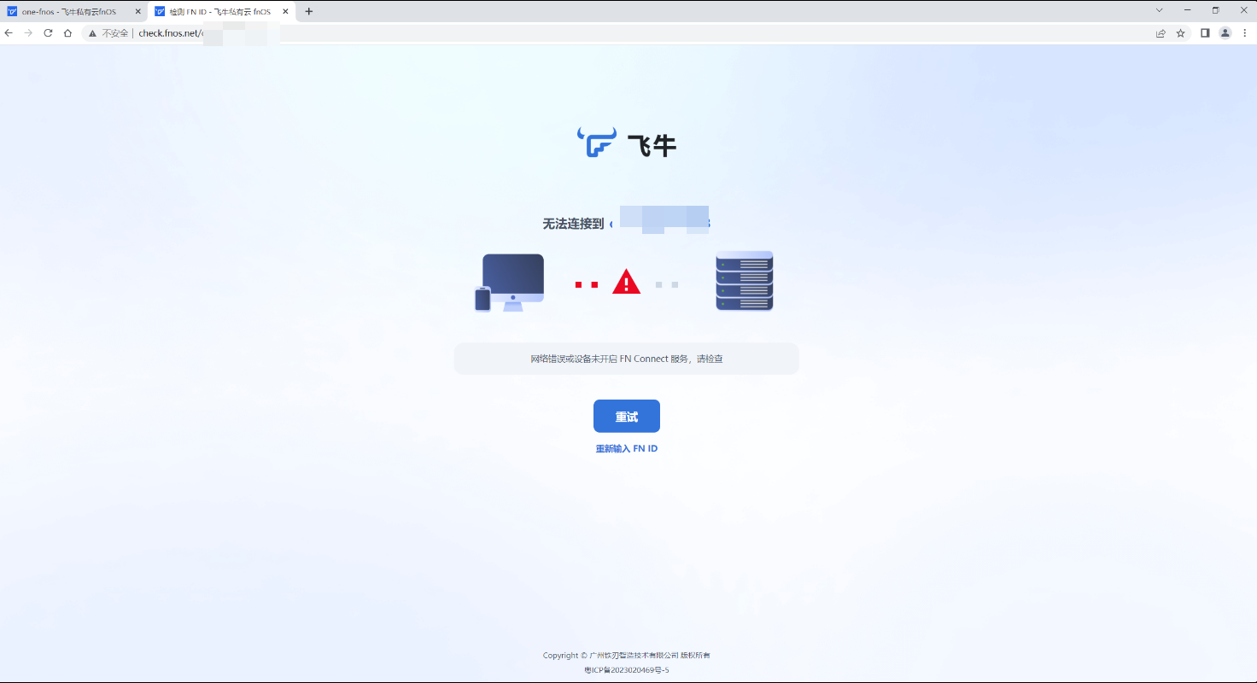Image resolution: width=1257 pixels, height=683 pixels.
Task: Click the 不安全 security warning indicator
Action: tap(108, 33)
